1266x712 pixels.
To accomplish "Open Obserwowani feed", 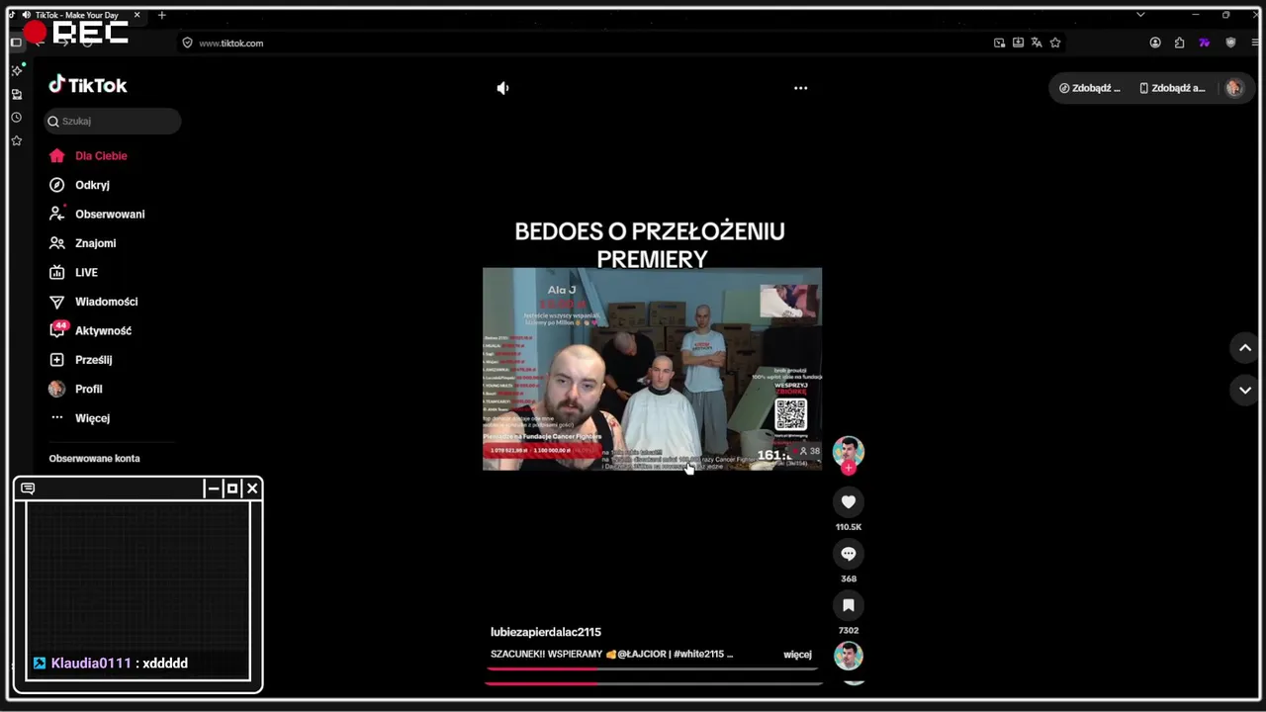I will click(x=110, y=215).
